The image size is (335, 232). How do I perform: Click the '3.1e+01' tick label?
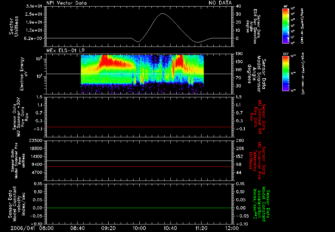point(34,6)
